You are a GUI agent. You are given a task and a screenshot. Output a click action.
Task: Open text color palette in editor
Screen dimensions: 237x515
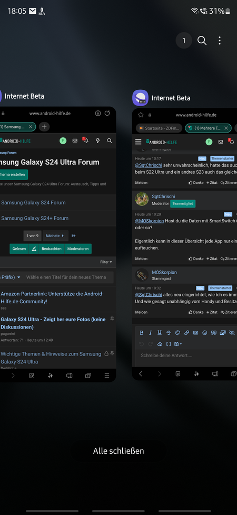coord(178,333)
